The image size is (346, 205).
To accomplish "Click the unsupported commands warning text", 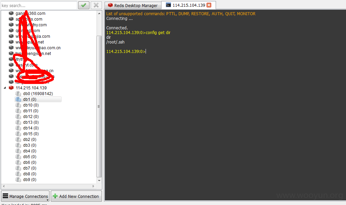I will click(x=181, y=13).
